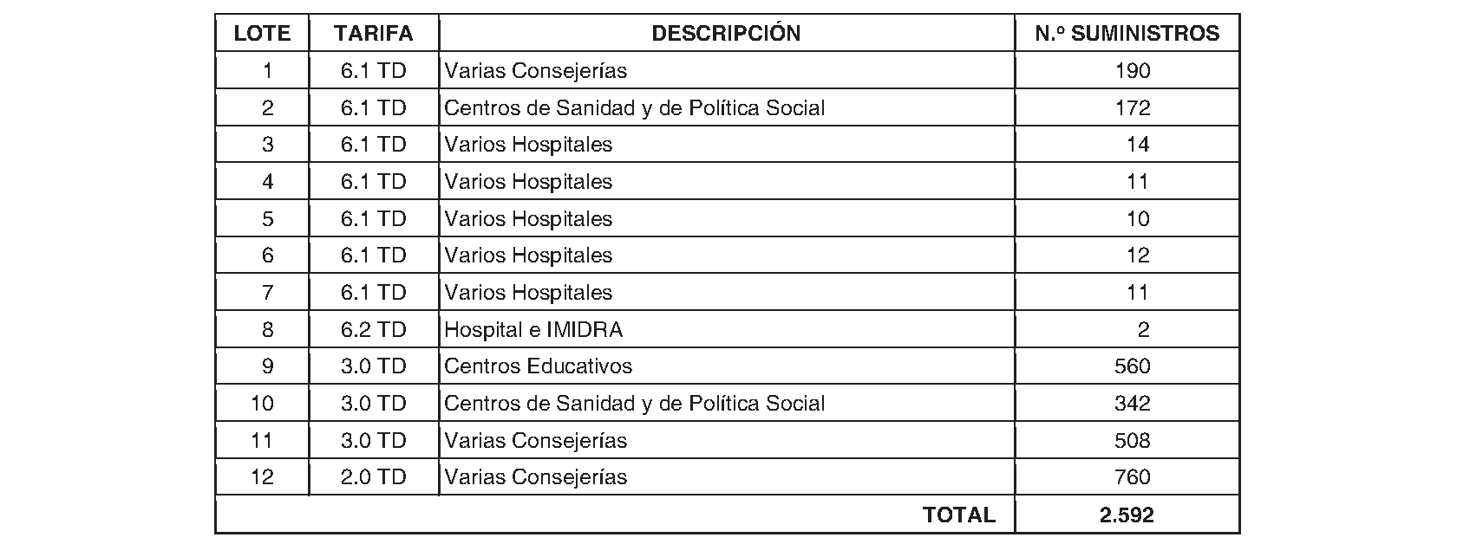Select the 6.2 TD tariff cell
This screenshot has height=544, width=1457.
(x=374, y=330)
